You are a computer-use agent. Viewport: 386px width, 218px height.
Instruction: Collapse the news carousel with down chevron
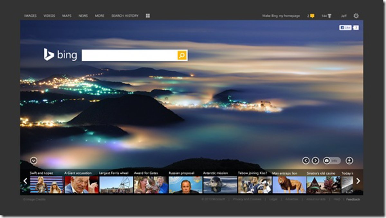pyautogui.click(x=33, y=161)
